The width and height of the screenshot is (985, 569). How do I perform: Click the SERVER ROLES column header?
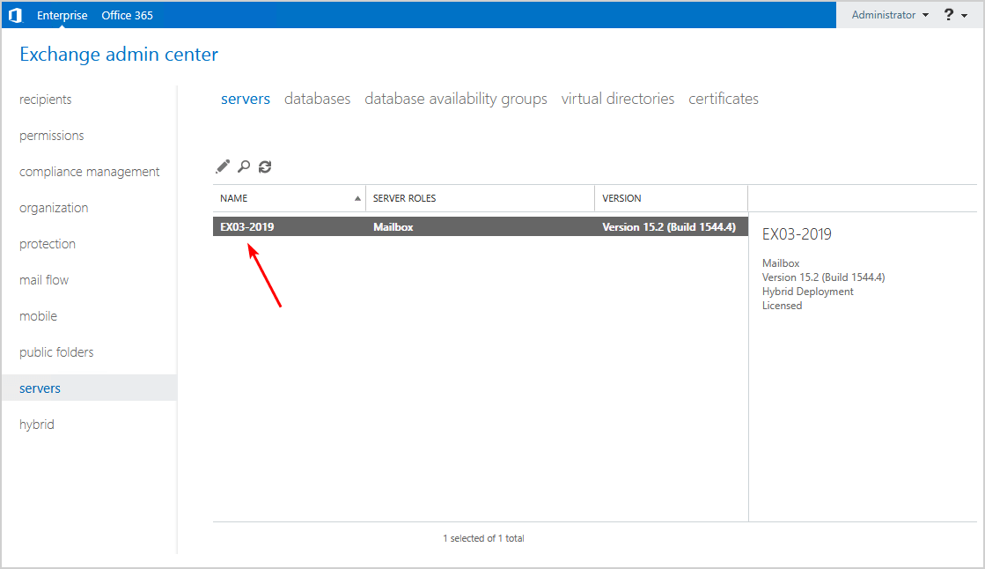click(x=480, y=199)
